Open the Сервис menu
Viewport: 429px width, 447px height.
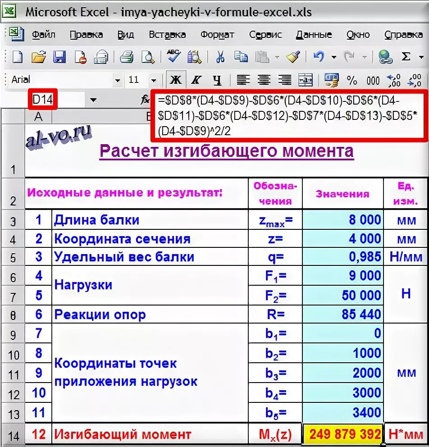click(x=265, y=35)
